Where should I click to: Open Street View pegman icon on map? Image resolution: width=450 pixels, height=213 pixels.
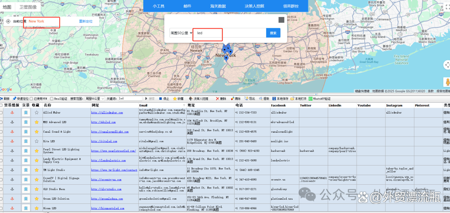(447, 82)
